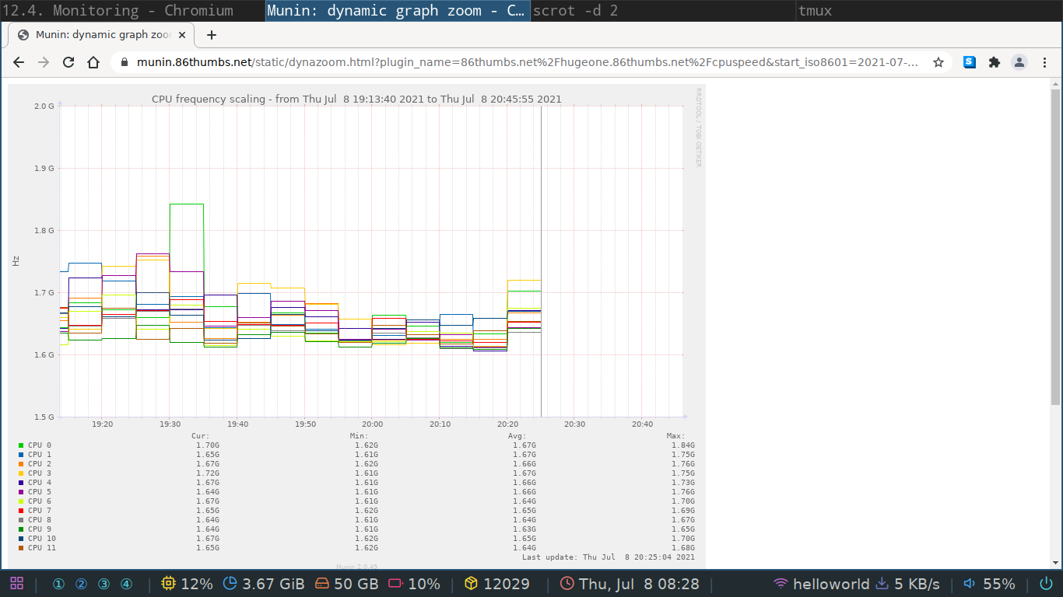Viewport: 1063px width, 597px height.
Task: Open the browser home page
Action: coord(93,62)
